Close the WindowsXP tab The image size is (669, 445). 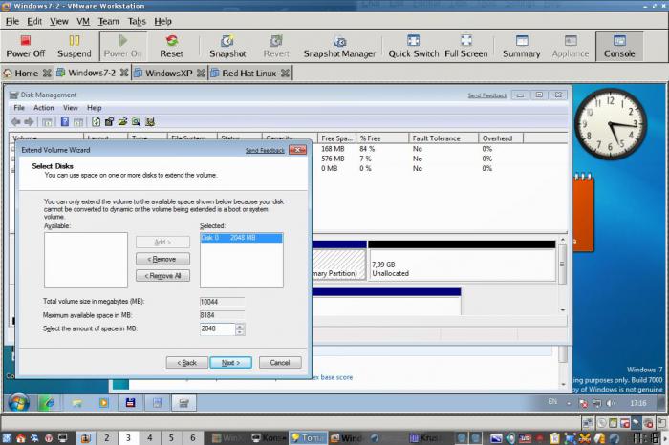click(x=201, y=74)
